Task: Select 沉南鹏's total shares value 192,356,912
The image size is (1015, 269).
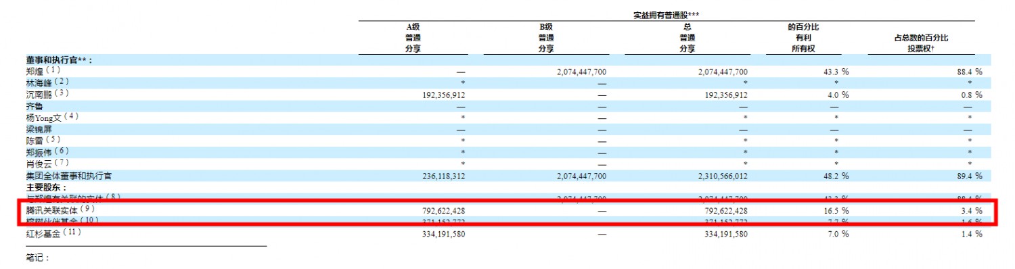Action: coord(726,95)
